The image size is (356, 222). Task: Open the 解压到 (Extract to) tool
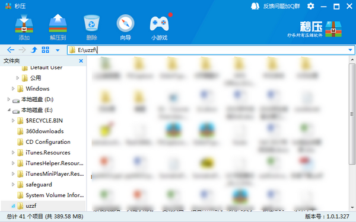click(58, 27)
